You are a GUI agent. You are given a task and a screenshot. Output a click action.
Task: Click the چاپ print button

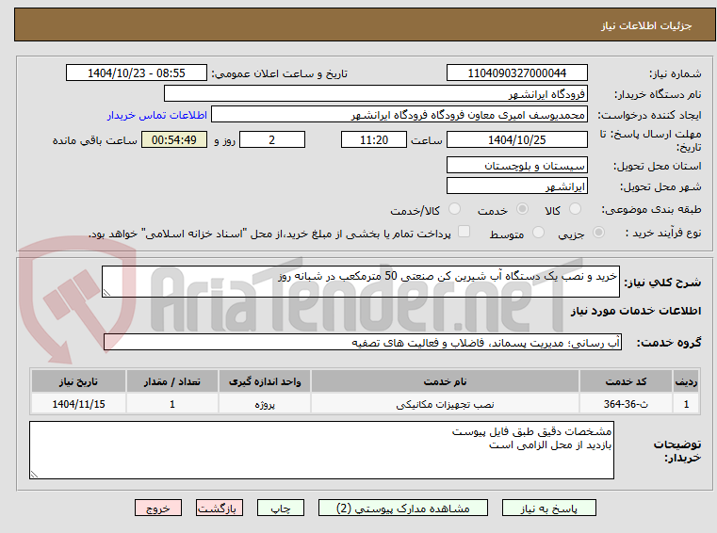pos(281,508)
